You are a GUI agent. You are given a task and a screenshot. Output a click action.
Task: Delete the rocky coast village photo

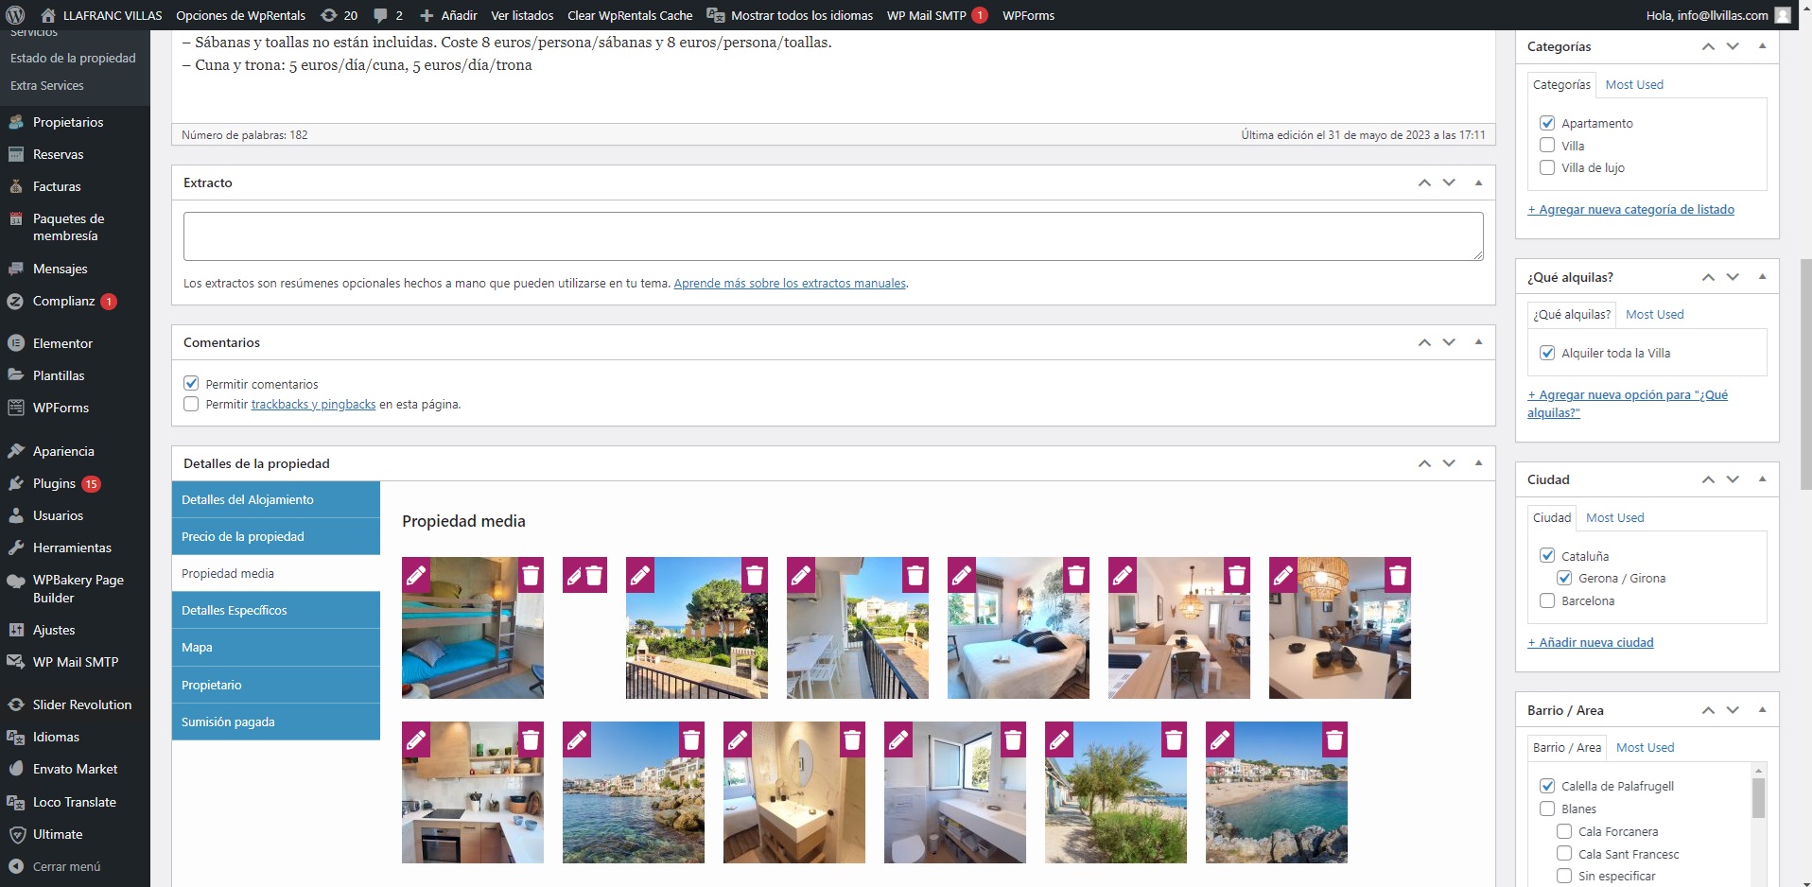point(691,739)
